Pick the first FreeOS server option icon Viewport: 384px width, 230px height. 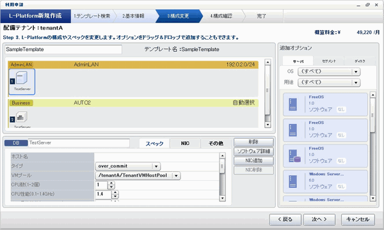point(292,104)
